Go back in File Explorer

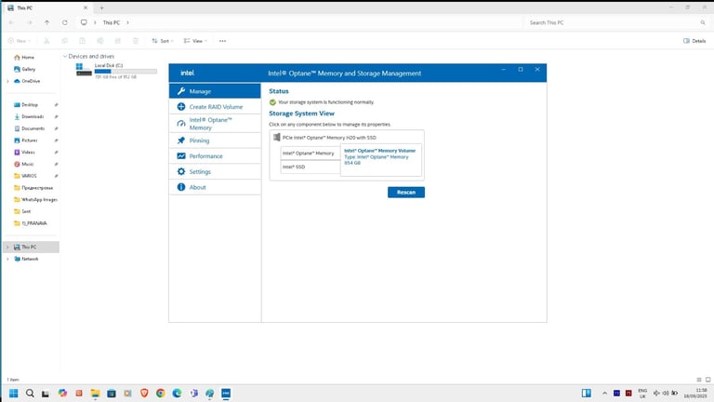[x=11, y=22]
